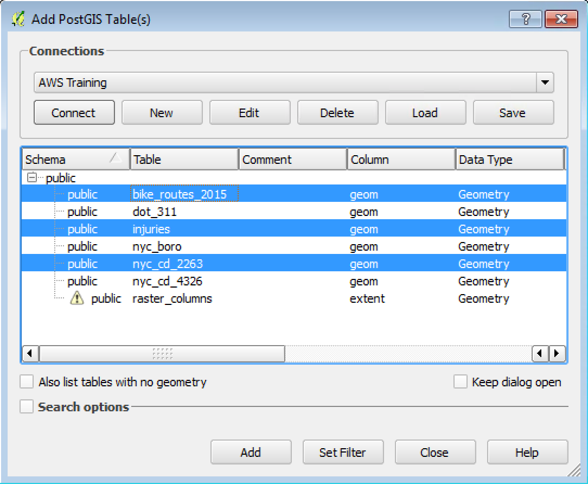Check the 'Keep dialog open' box
This screenshot has height=484, width=588.
pos(461,381)
